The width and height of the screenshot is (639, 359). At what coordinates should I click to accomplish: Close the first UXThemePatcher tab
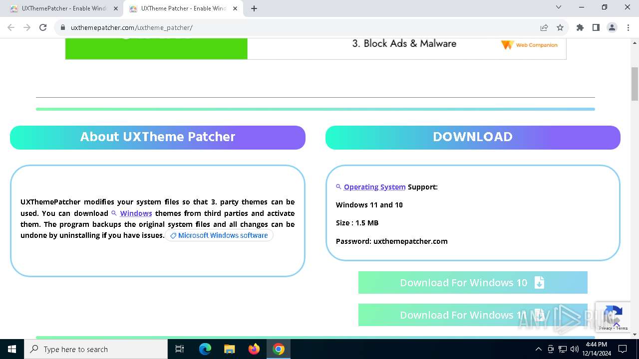[115, 8]
